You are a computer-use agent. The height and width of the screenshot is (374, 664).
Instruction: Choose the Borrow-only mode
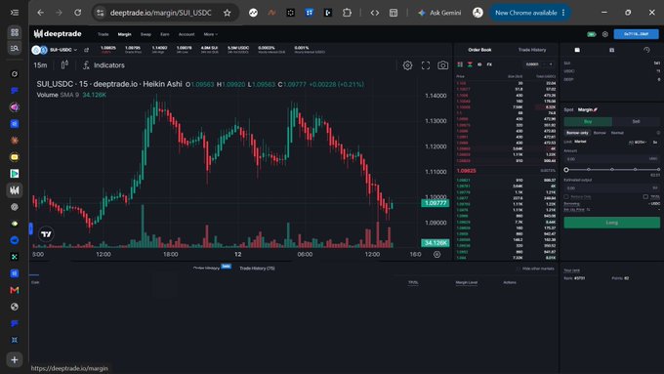coord(578,133)
